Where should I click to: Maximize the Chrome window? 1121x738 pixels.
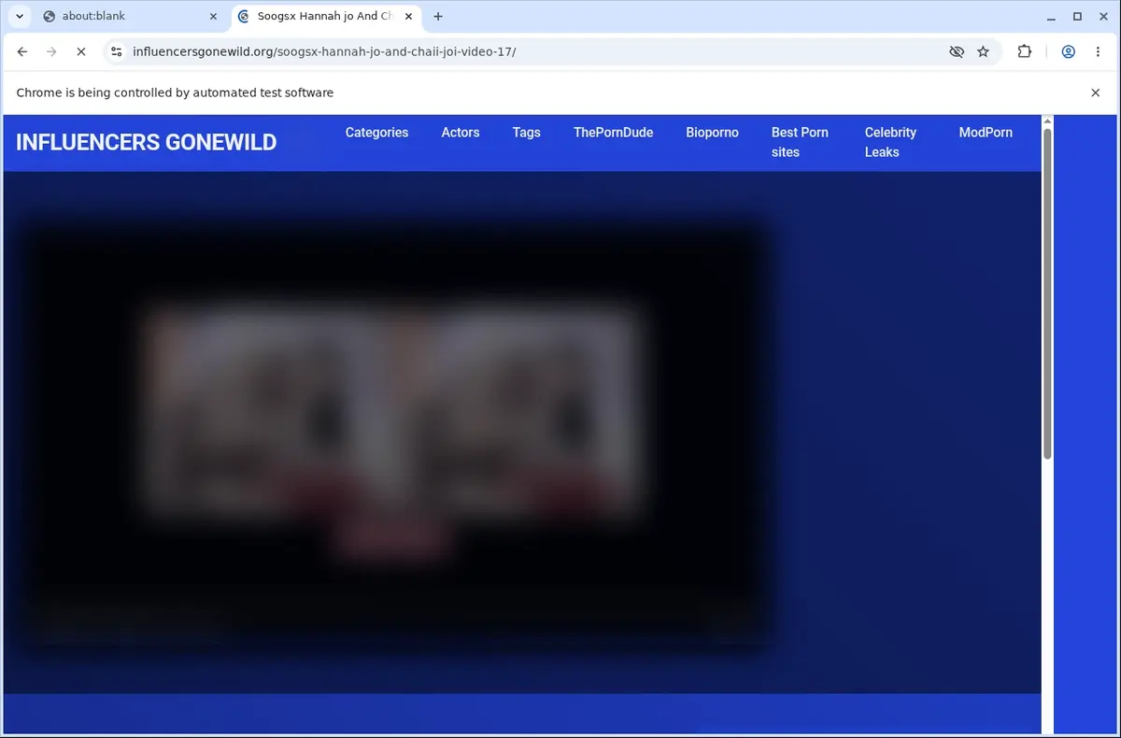point(1077,16)
